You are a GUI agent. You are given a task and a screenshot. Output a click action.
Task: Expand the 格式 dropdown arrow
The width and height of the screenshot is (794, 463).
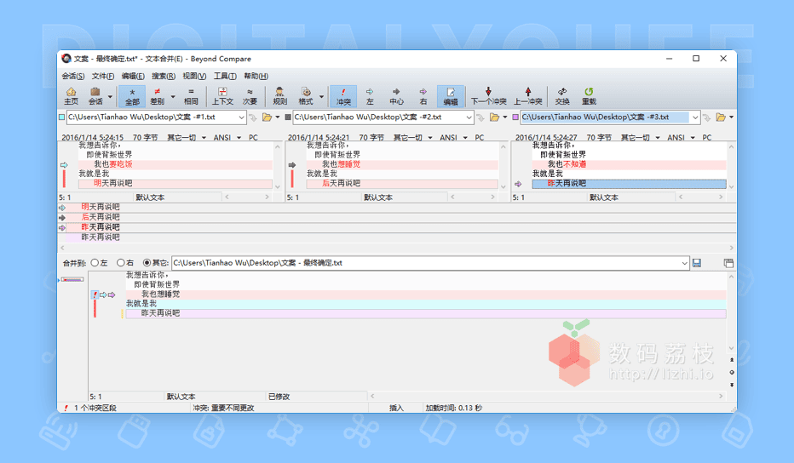coord(321,97)
